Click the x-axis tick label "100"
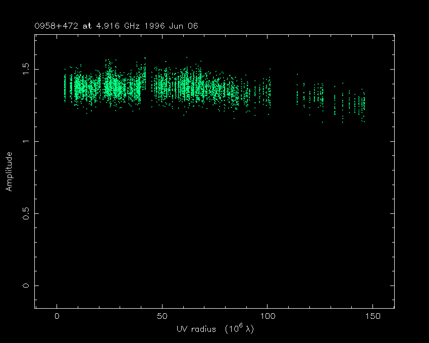The width and height of the screenshot is (429, 343). pos(267,316)
